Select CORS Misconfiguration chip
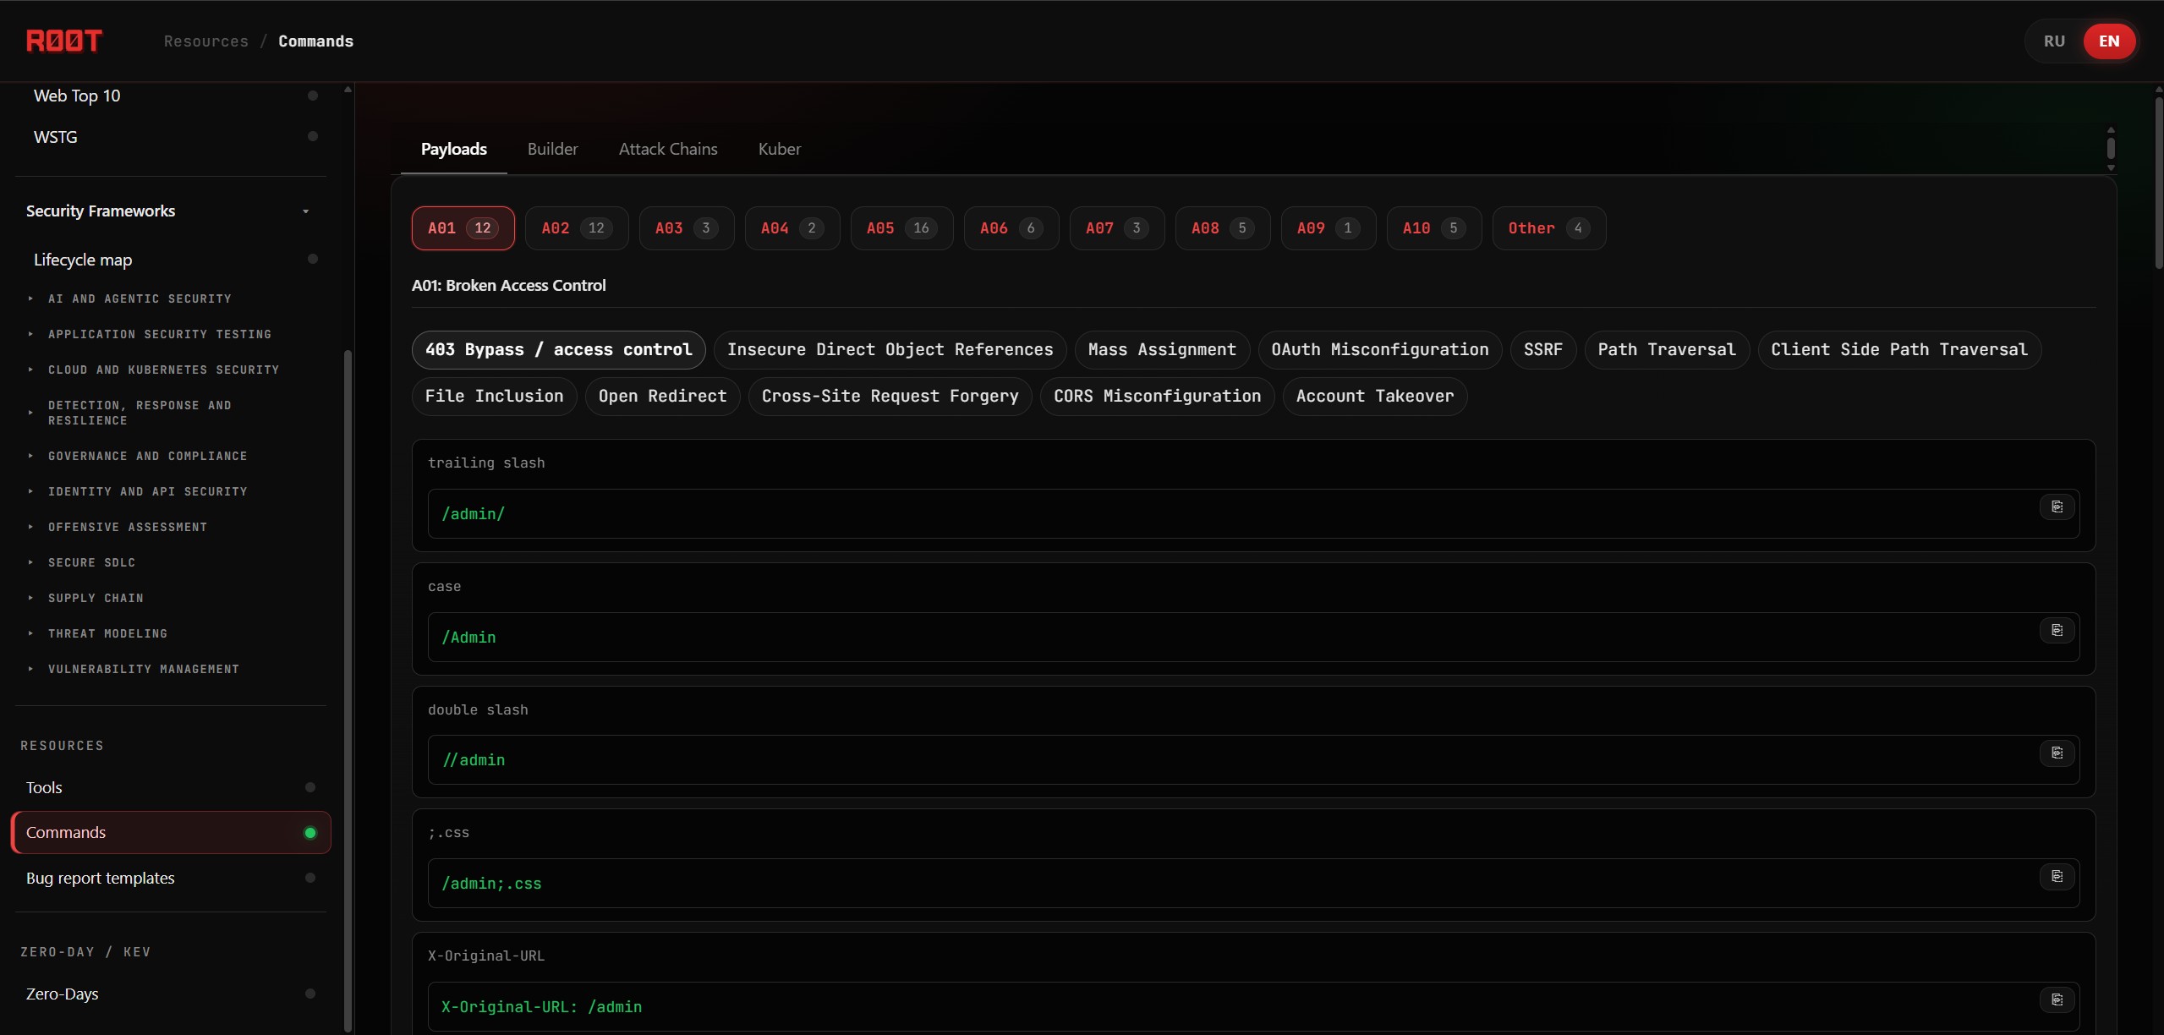The width and height of the screenshot is (2164, 1035). pos(1157,397)
